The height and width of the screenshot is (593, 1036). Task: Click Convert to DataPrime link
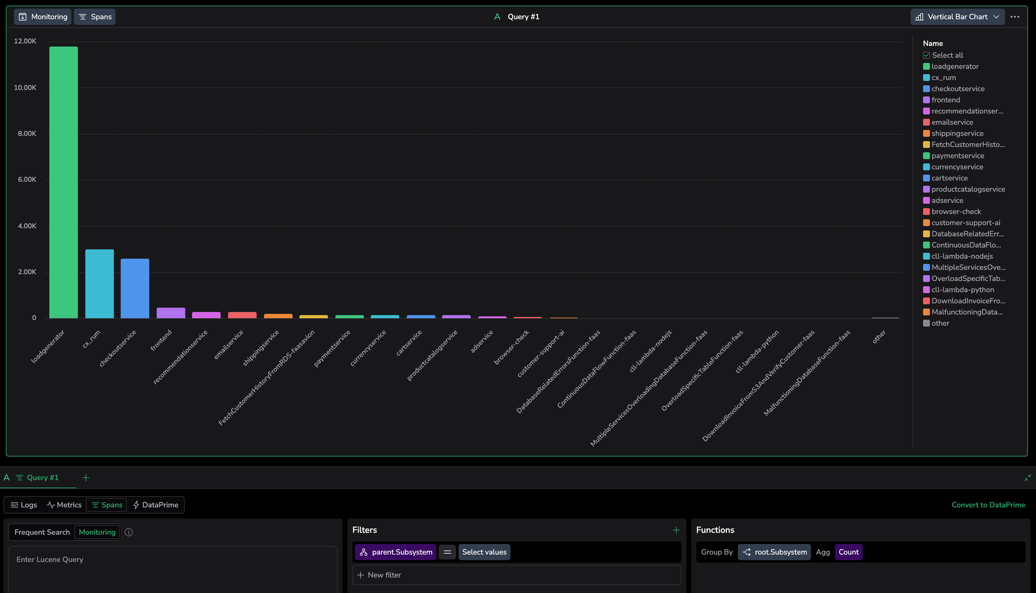988,505
